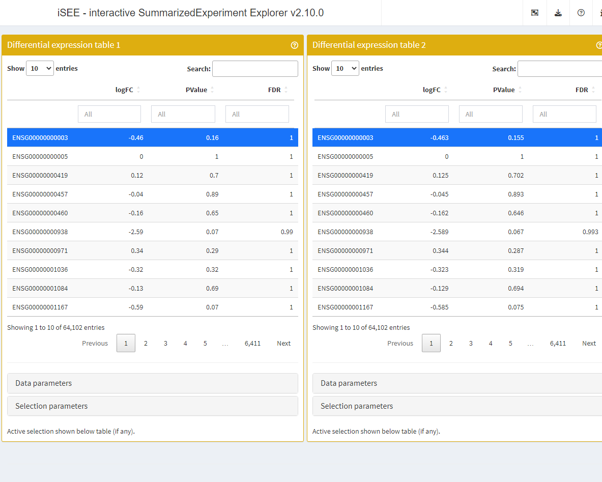Screen dimensions: 602x482
Task: Sort table 1 by PValue column
Action: coord(196,90)
